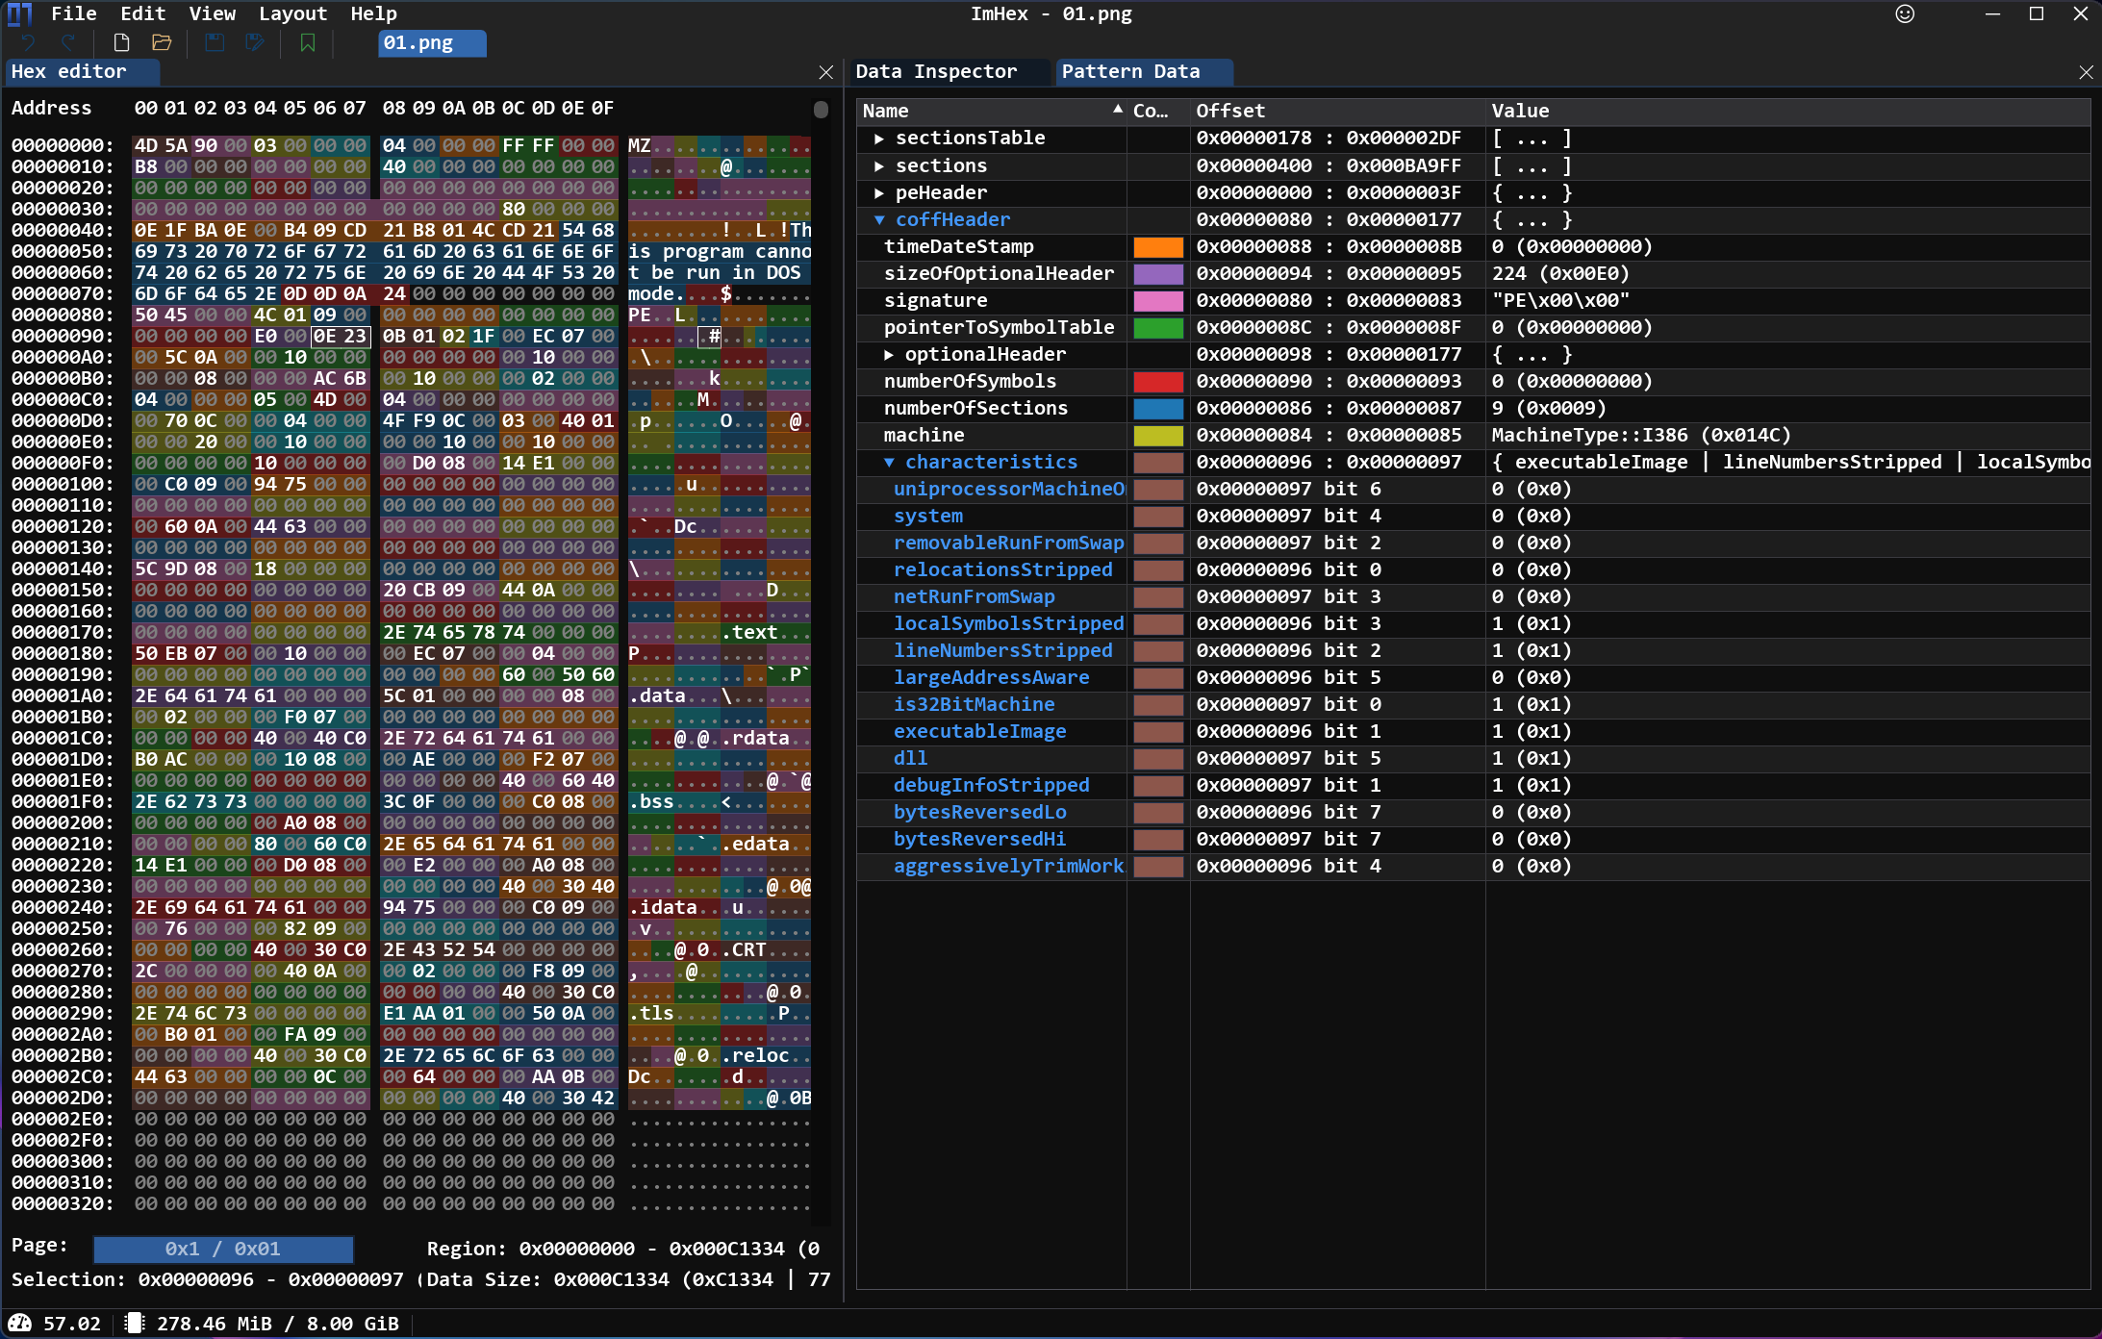
Task: Click the smiley feedback icon in title bar
Action: coord(1905,13)
